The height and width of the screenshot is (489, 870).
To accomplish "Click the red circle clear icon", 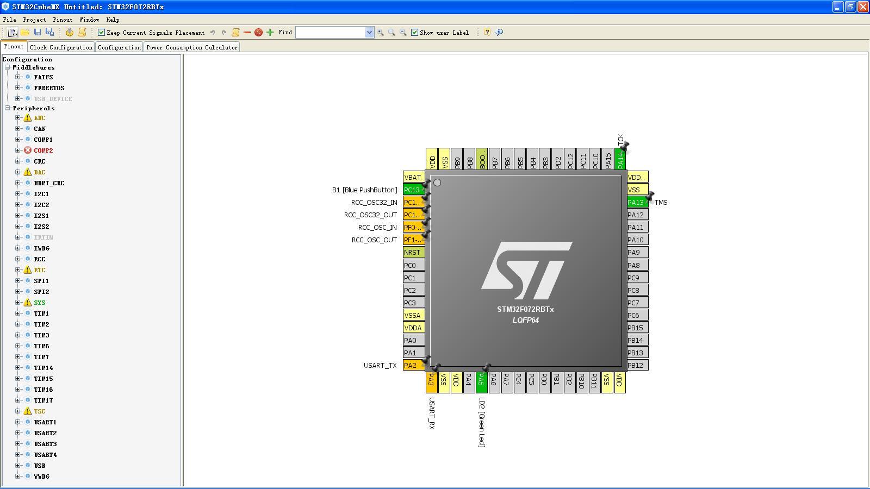I will coord(258,33).
